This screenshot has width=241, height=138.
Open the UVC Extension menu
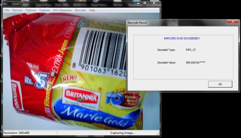pyautogui.click(x=62, y=10)
